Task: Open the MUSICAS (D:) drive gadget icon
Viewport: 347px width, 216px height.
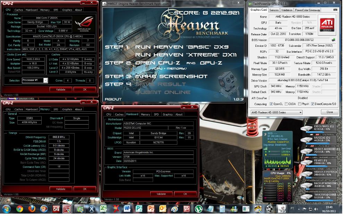Action: point(306,140)
